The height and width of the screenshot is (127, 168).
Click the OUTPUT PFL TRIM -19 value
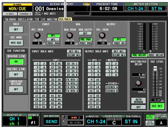click(x=102, y=43)
